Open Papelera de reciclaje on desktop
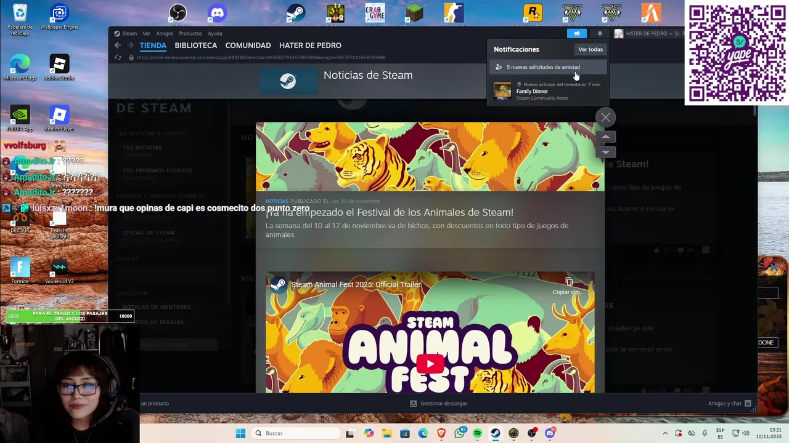Image resolution: width=789 pixels, height=443 pixels. (20, 20)
